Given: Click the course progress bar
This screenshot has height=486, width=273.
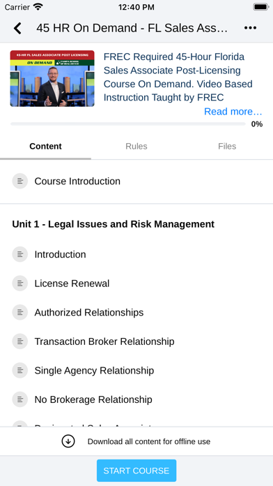Looking at the screenshot, I should [x=128, y=124].
